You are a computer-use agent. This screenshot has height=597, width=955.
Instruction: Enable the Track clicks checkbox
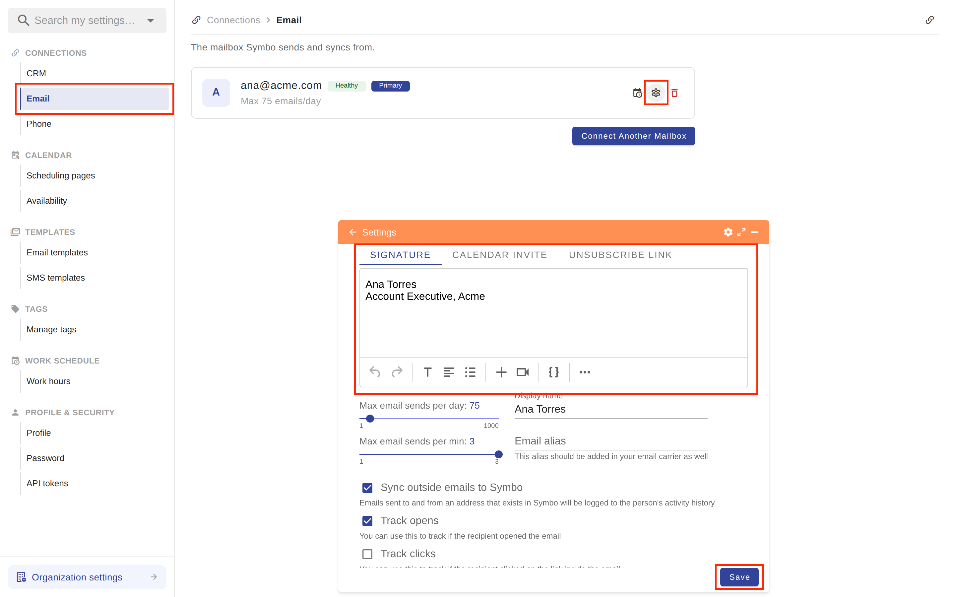(x=367, y=554)
